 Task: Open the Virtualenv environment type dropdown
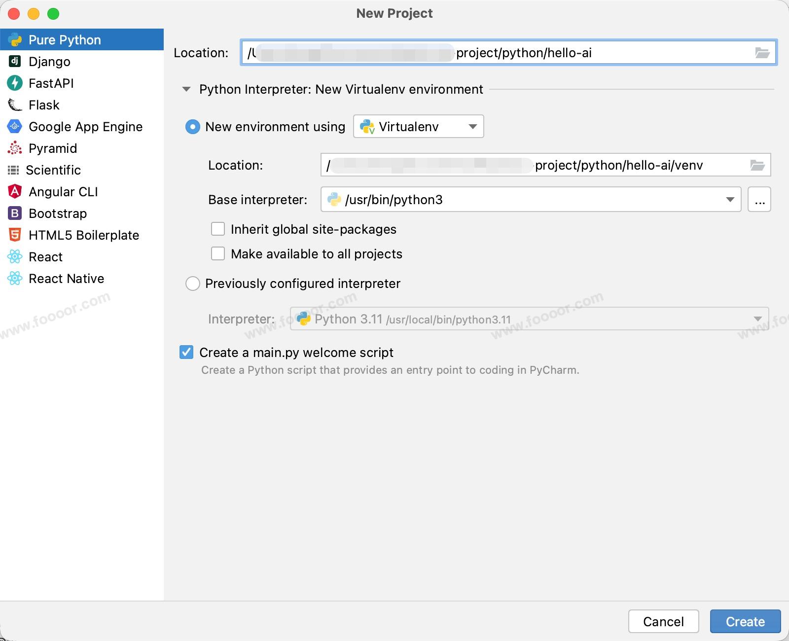point(418,127)
